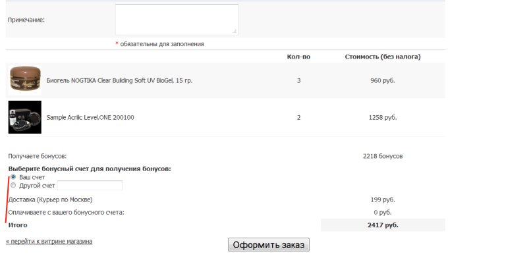Click the resize grip of the note textarea

pos(235,31)
